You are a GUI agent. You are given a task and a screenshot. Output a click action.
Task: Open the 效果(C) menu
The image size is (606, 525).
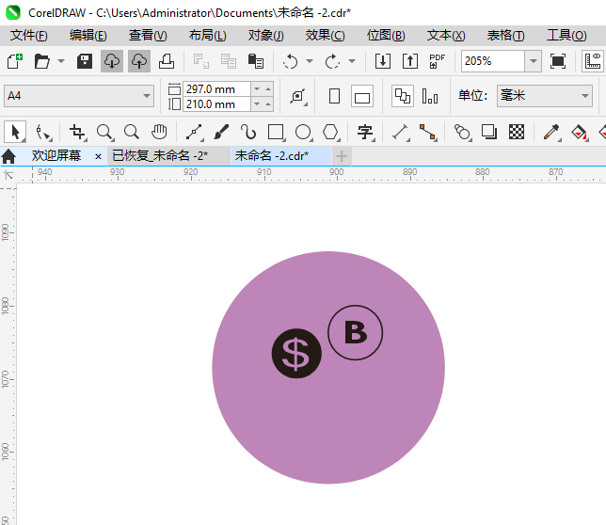point(325,36)
